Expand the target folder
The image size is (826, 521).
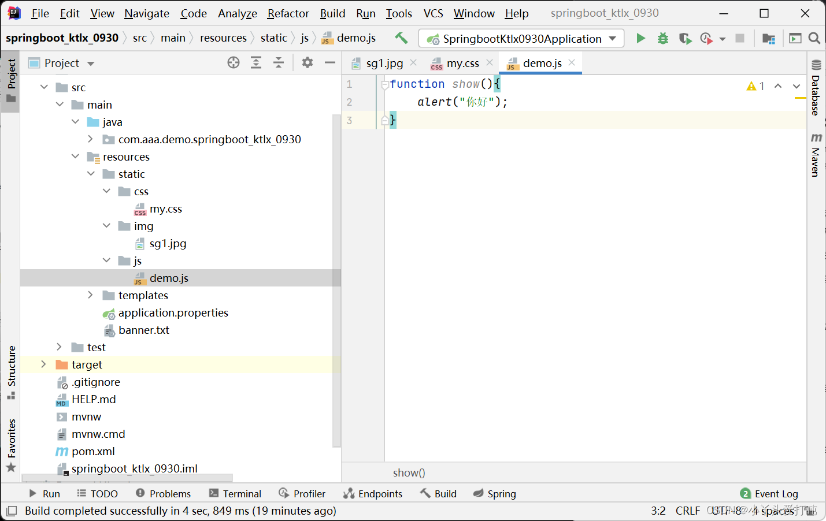[44, 364]
